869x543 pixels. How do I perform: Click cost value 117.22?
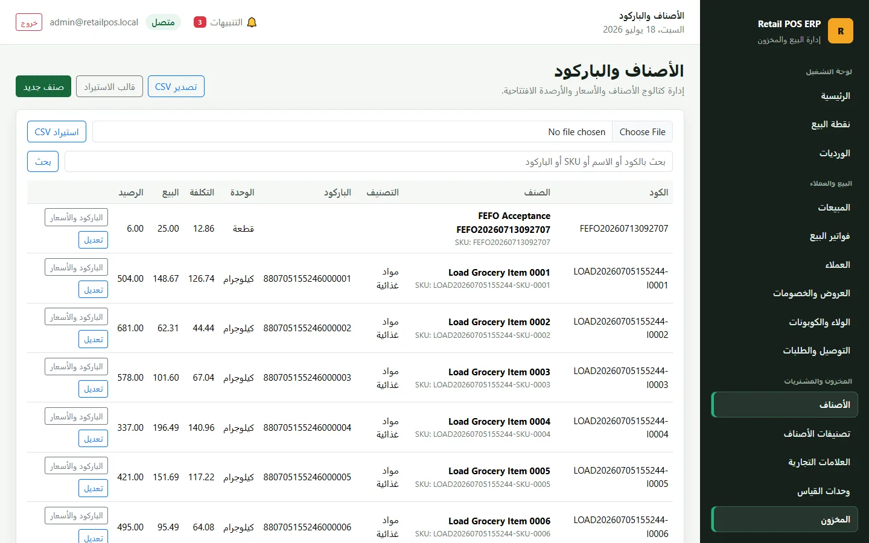point(202,477)
